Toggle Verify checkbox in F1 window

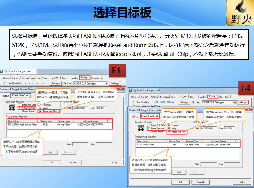pyautogui.click(x=40, y=108)
